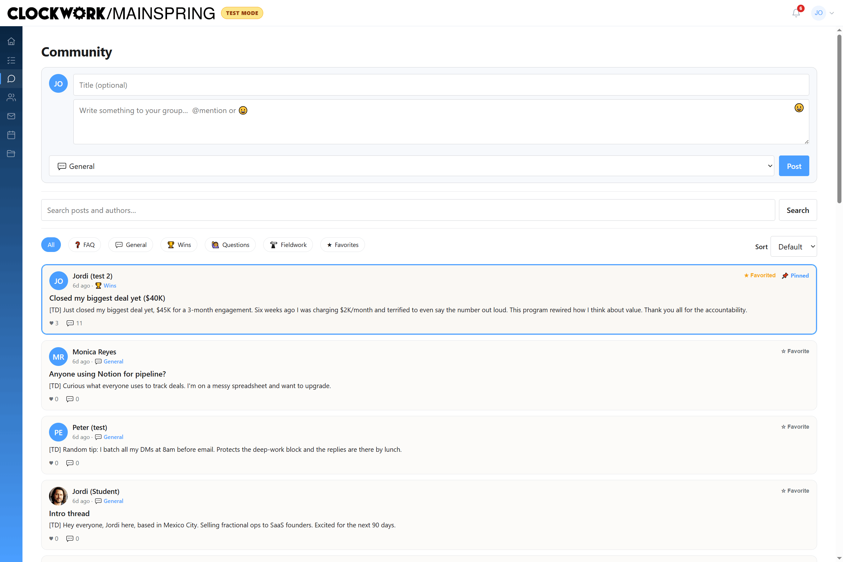Favorite Monica Reyes' post
The width and height of the screenshot is (843, 562).
pos(795,351)
